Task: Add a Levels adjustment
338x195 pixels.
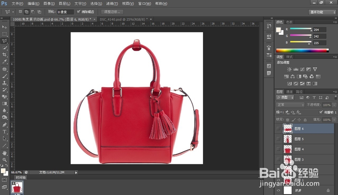Action: click(296, 69)
